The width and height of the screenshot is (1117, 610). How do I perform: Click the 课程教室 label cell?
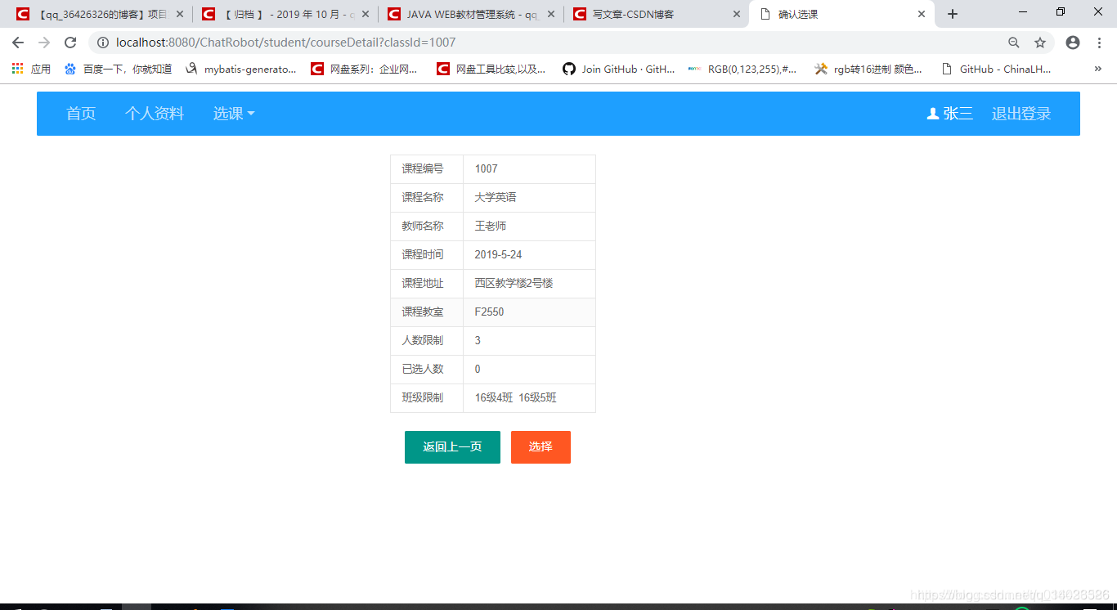click(x=427, y=312)
